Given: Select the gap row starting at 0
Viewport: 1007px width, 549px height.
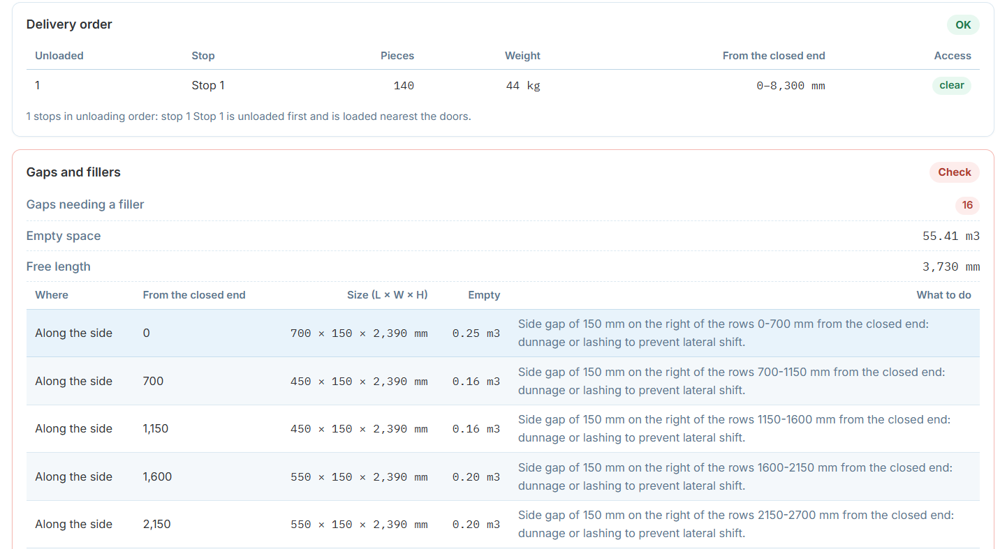Looking at the screenshot, I should [x=503, y=333].
